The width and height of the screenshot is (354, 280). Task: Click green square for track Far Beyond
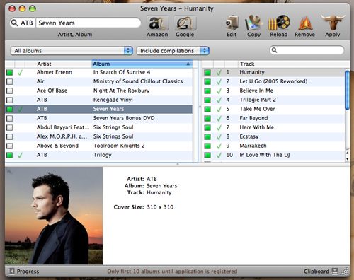(207, 118)
